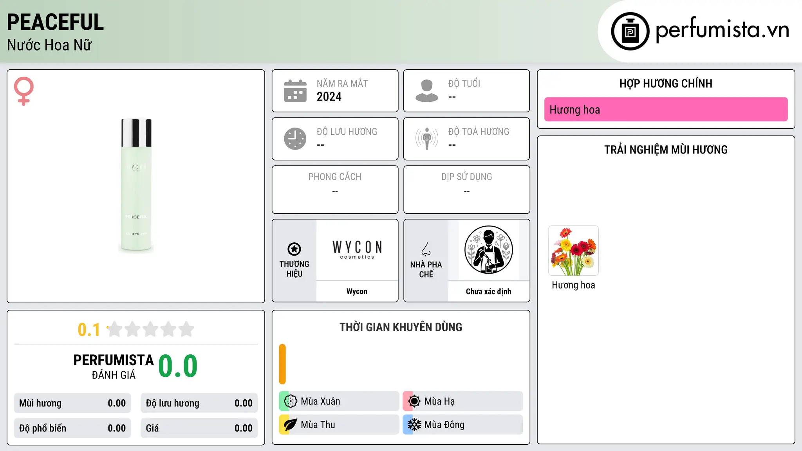Click the Hương hoa caption under bouquet

coord(573,285)
